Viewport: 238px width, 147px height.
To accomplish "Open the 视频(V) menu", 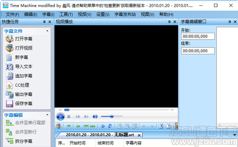I will (84, 15).
